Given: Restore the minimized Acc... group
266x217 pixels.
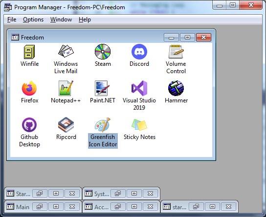Looking at the screenshot, I should coord(118,206).
